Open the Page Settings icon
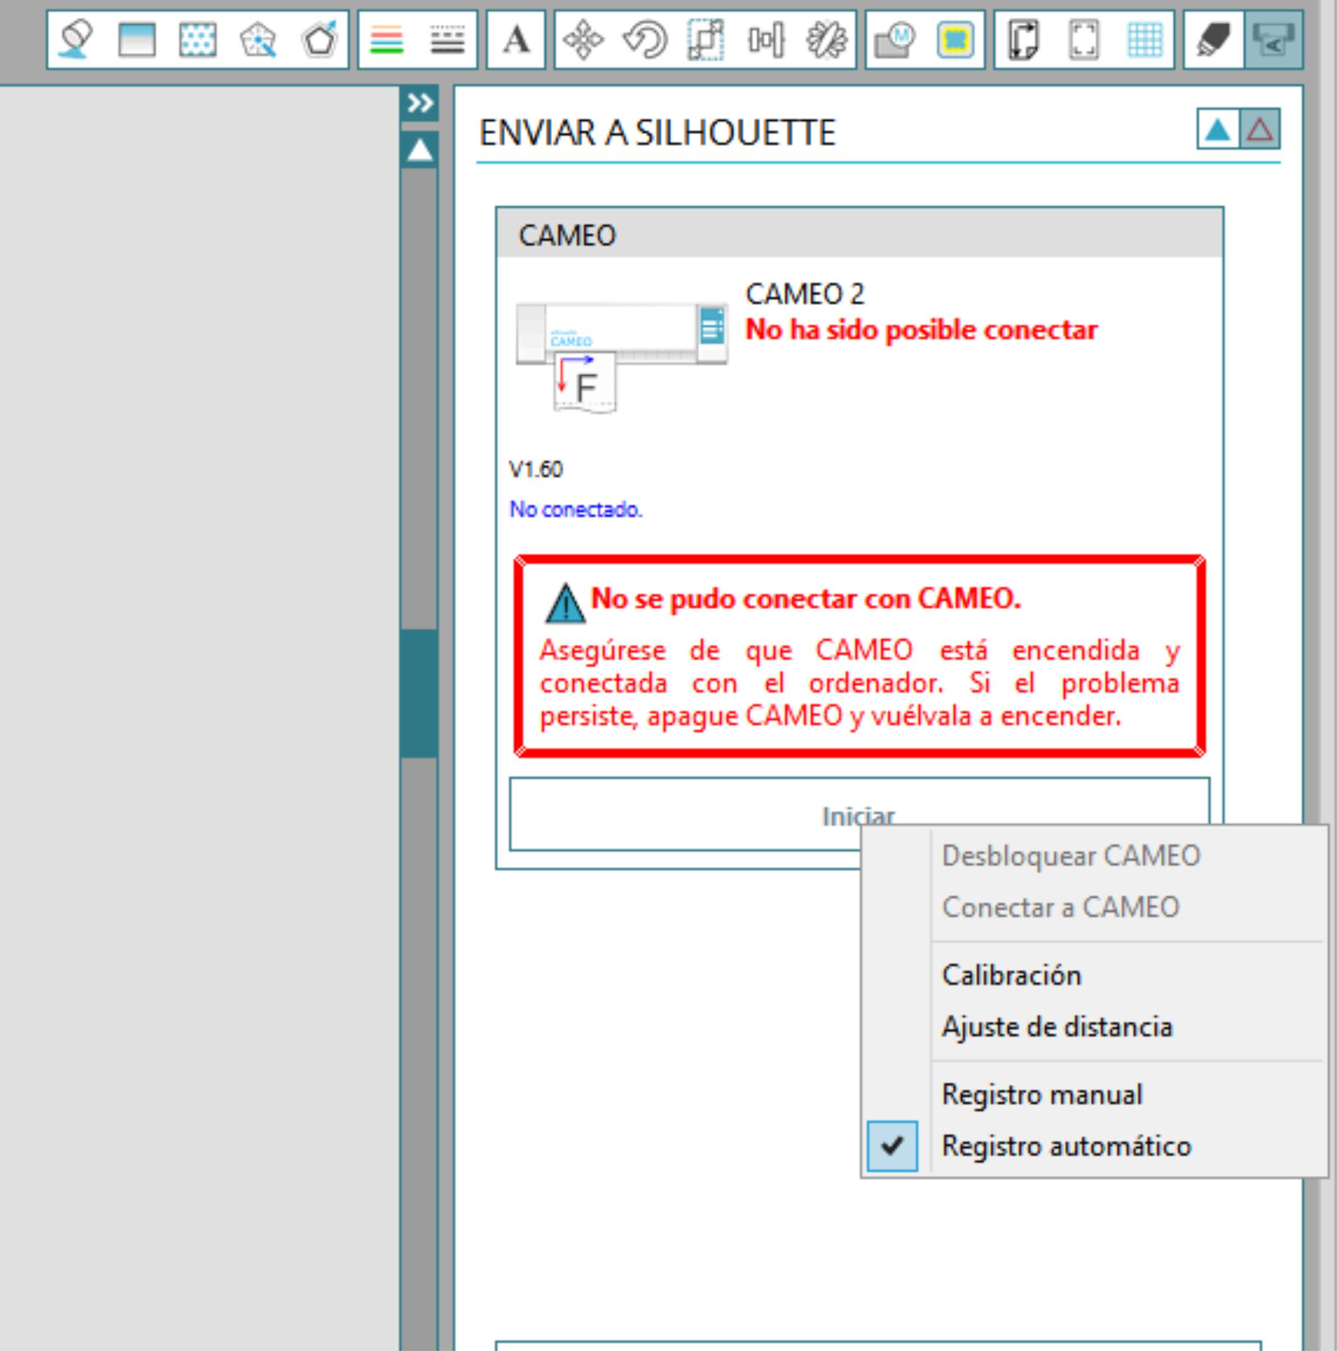1337x1351 pixels. click(x=1023, y=39)
